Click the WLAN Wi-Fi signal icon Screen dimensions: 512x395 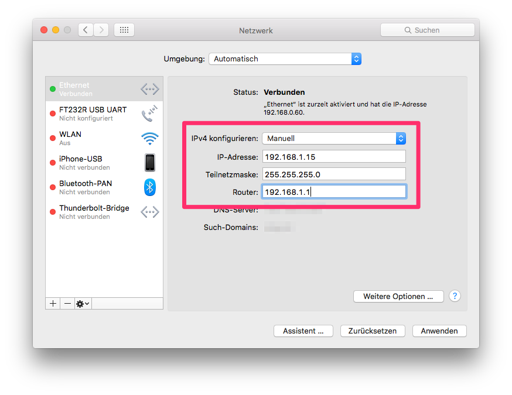150,138
